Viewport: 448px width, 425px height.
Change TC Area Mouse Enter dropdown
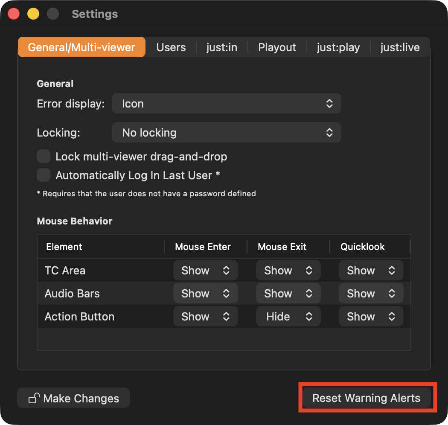pos(205,270)
